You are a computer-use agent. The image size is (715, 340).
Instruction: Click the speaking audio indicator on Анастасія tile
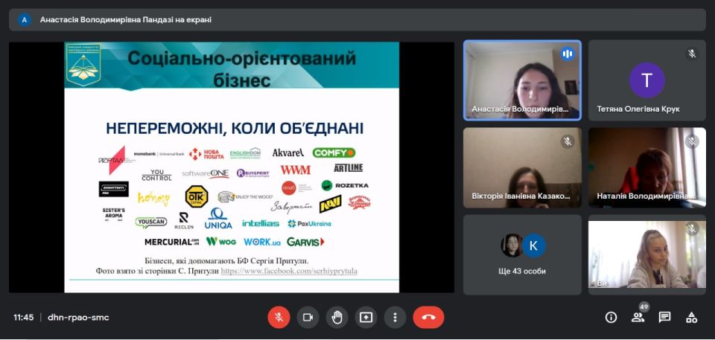tap(568, 54)
